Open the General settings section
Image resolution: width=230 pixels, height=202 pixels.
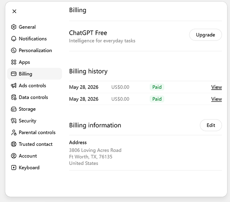(34, 27)
